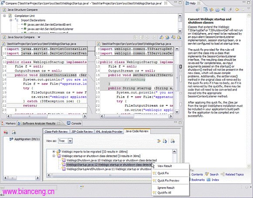
Task: Close the Software Analyzer Results tab
Action: click(59, 123)
